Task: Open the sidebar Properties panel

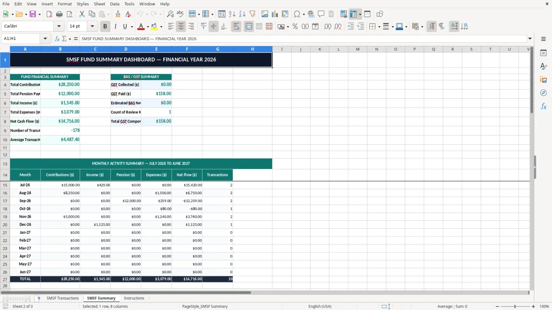Action: (543, 53)
